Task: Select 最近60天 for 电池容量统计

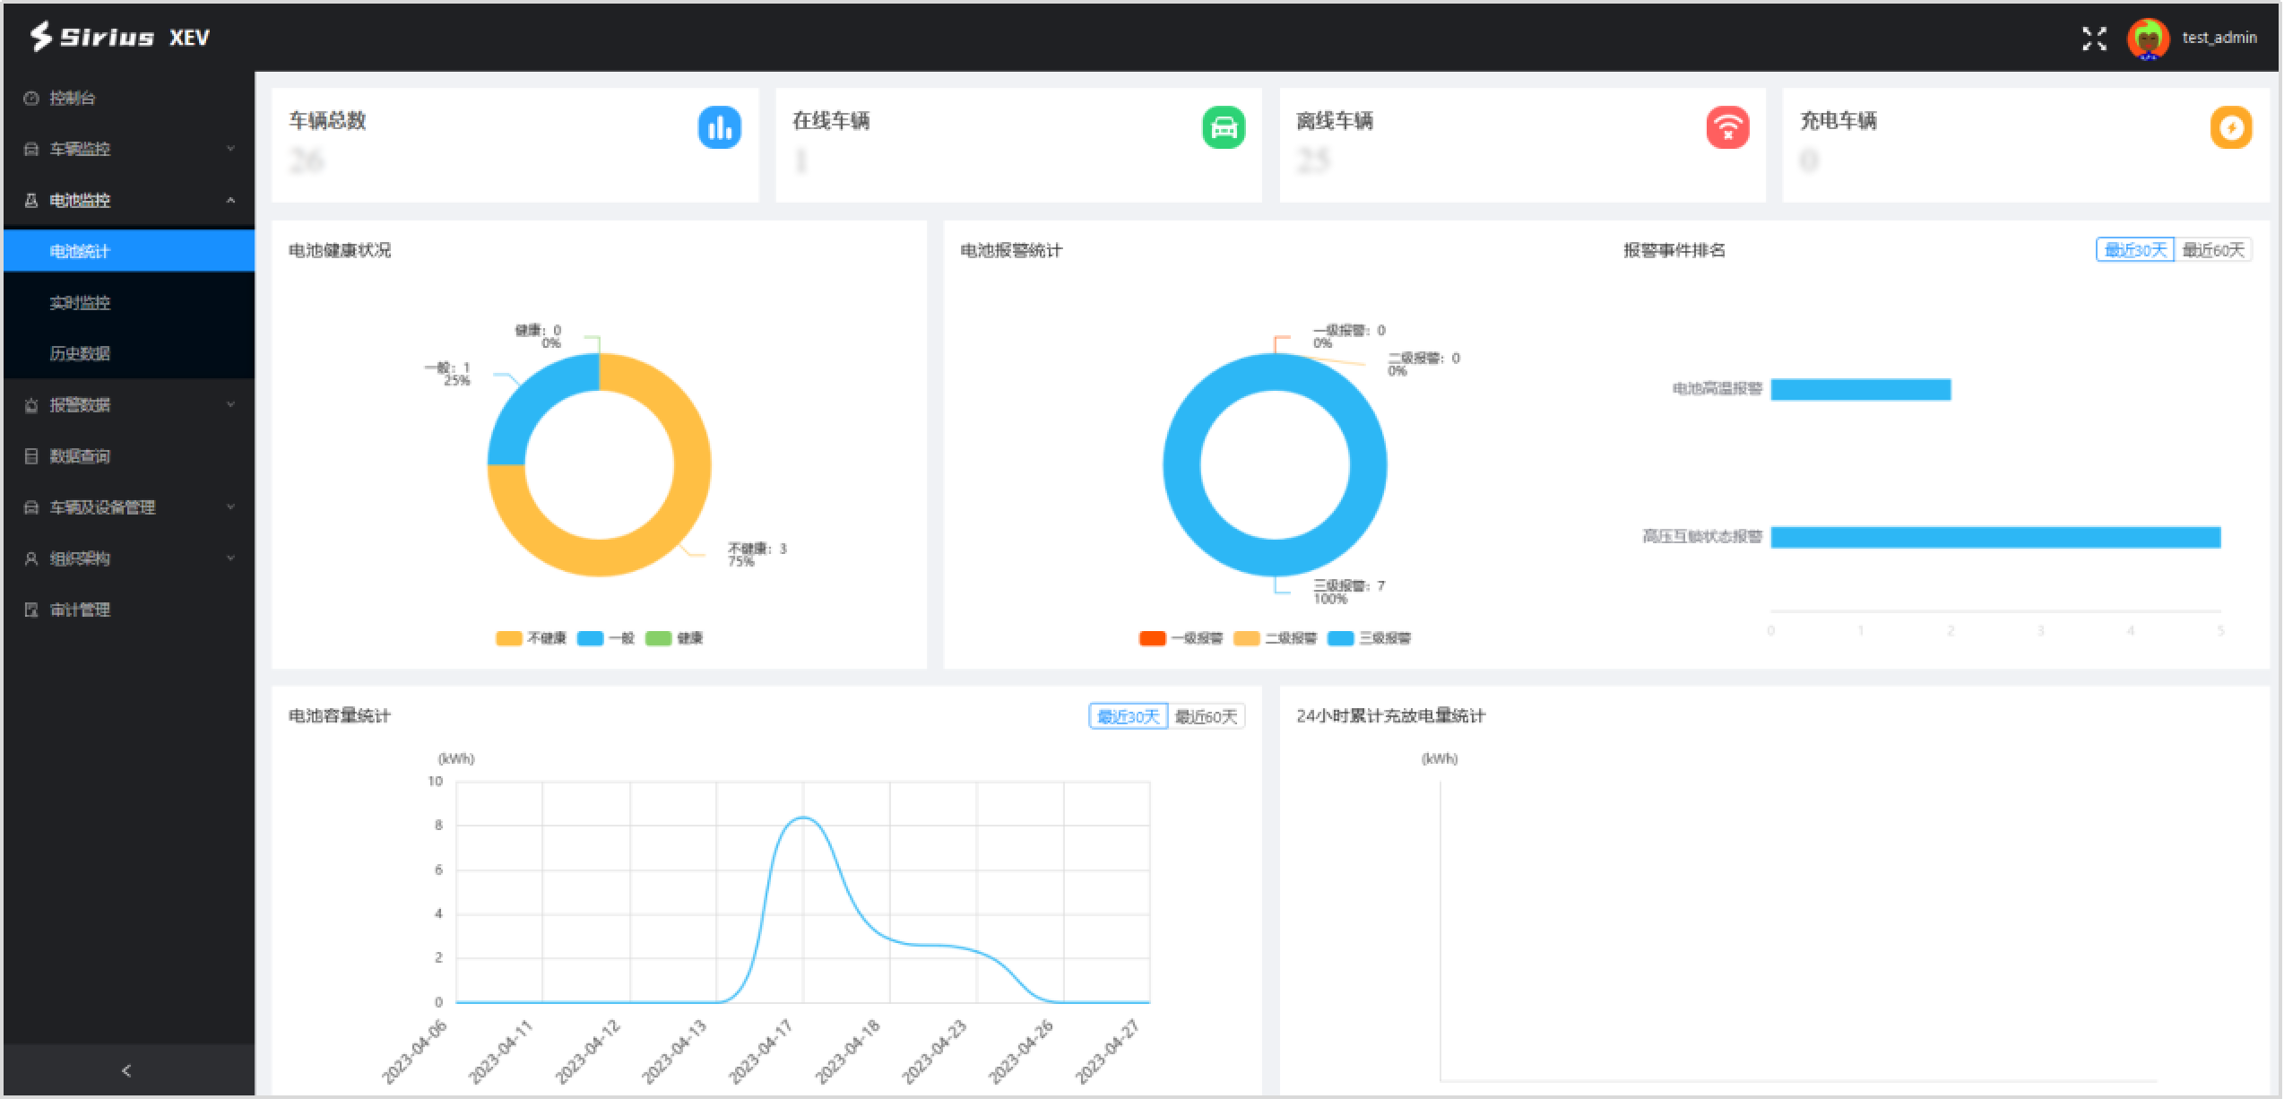Action: [x=1207, y=716]
